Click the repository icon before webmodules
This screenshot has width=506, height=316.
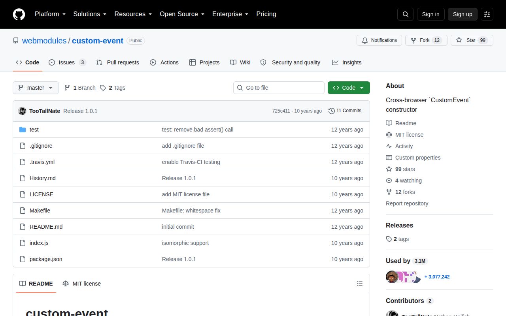[16, 41]
